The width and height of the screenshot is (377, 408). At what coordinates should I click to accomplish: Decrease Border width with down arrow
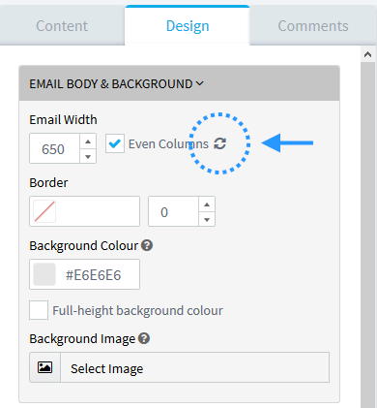[207, 219]
